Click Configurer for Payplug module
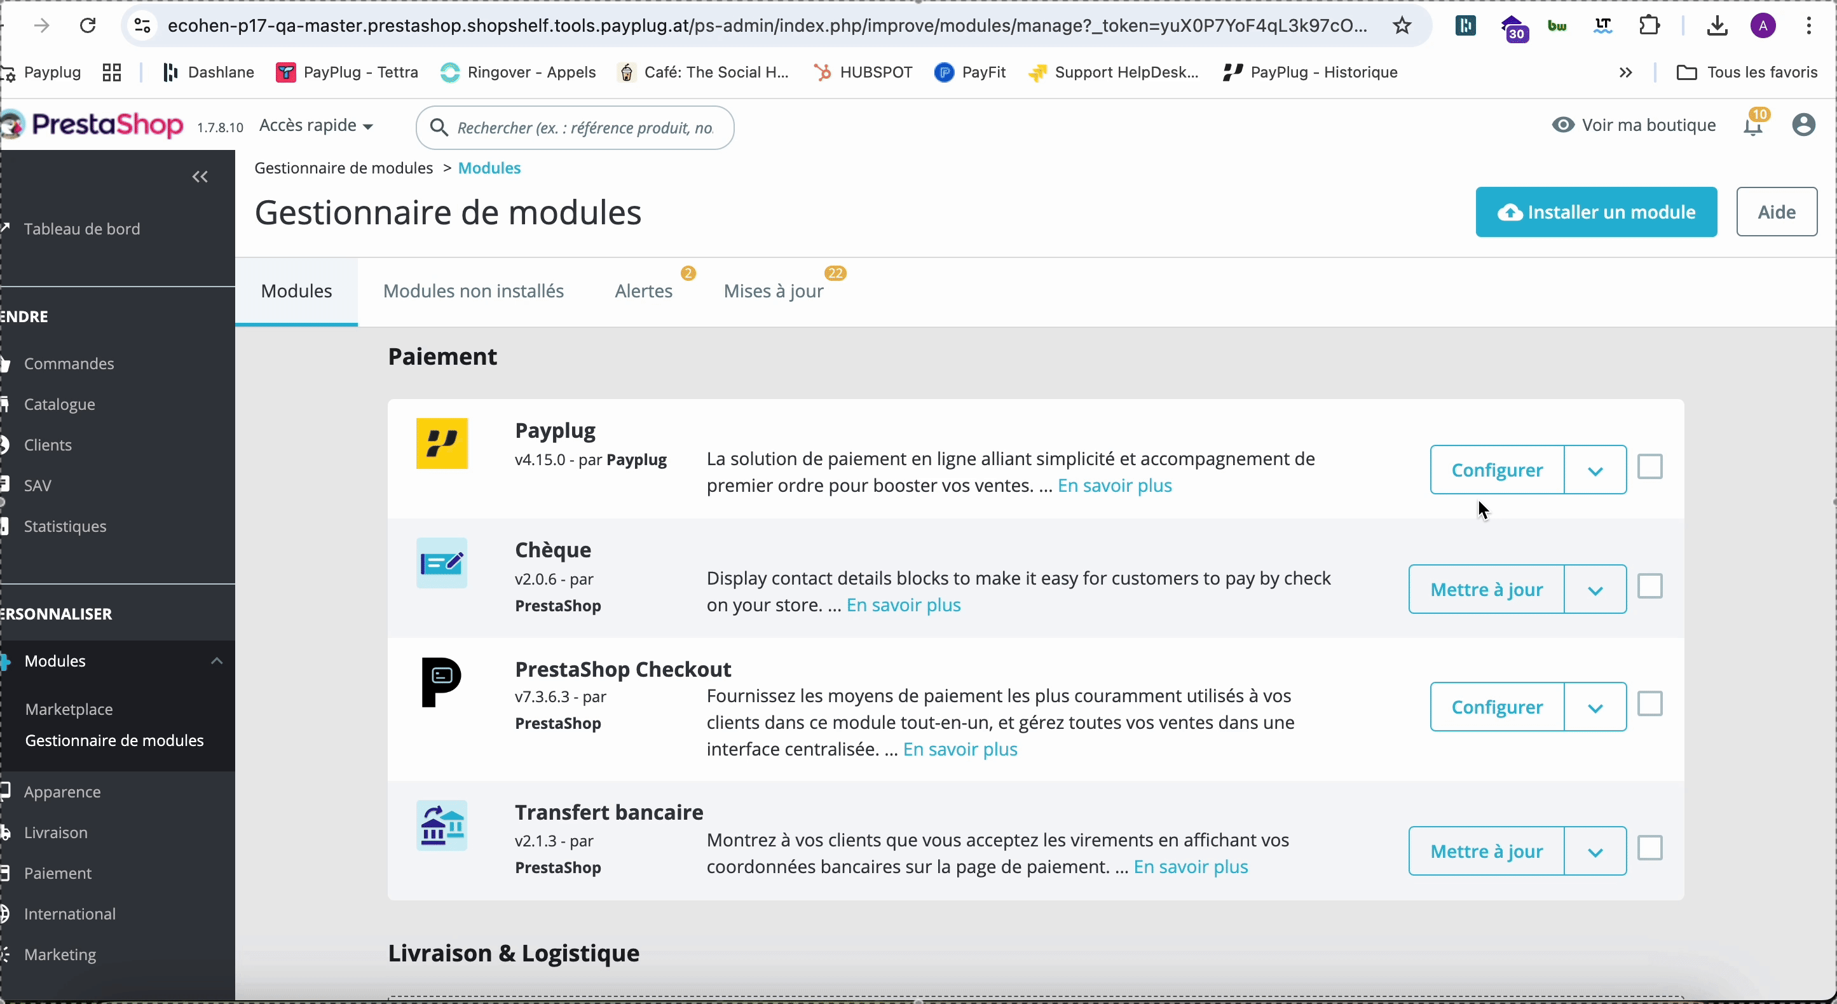 pyautogui.click(x=1497, y=471)
